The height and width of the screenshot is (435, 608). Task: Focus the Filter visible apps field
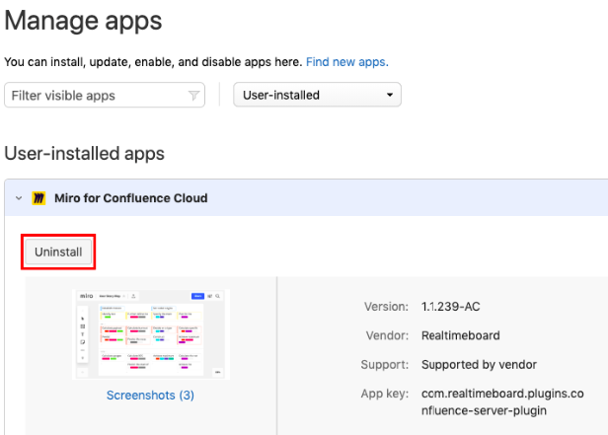click(x=95, y=96)
